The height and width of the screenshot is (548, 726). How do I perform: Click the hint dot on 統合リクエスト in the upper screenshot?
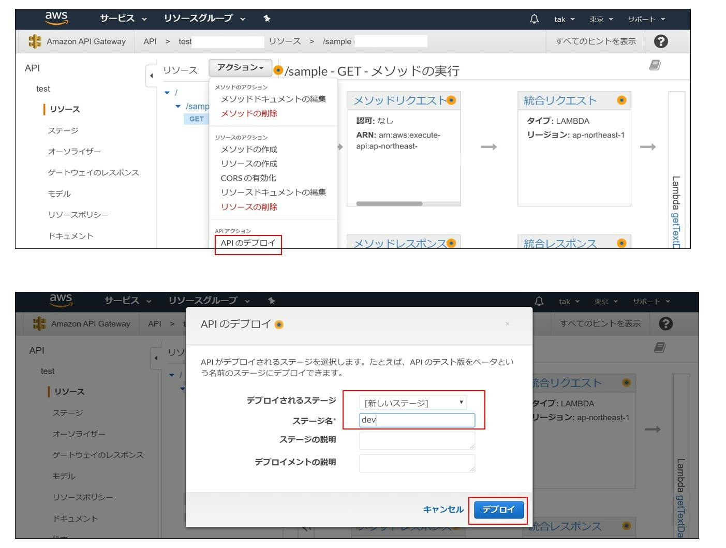(621, 100)
